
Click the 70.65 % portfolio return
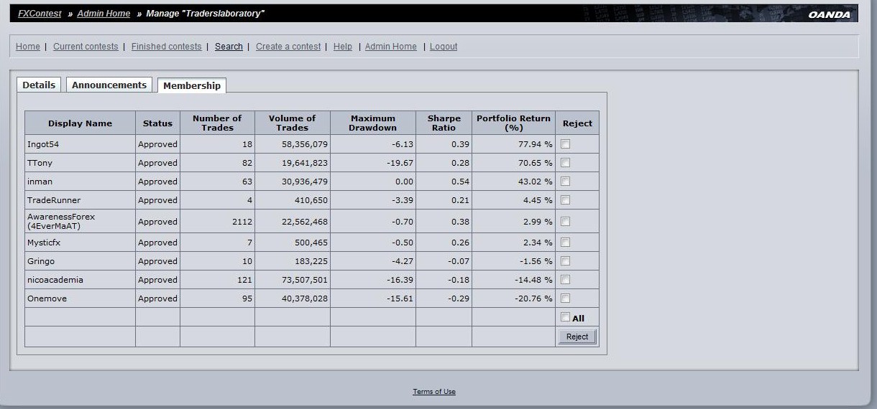(x=536, y=163)
